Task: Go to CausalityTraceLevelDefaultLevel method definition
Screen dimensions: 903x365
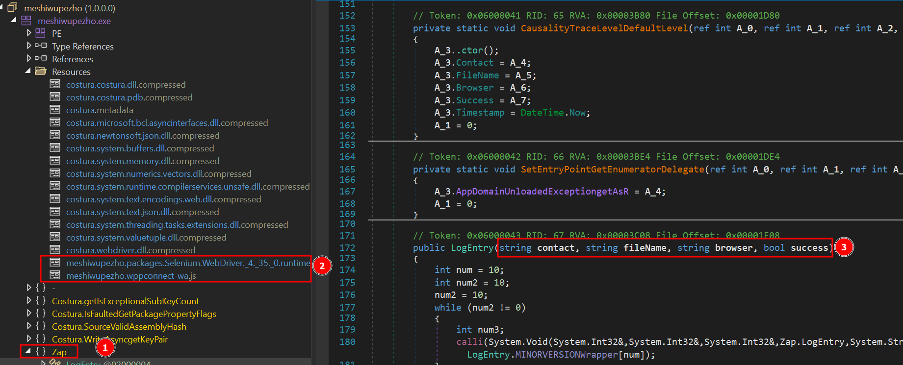Action: (604, 28)
